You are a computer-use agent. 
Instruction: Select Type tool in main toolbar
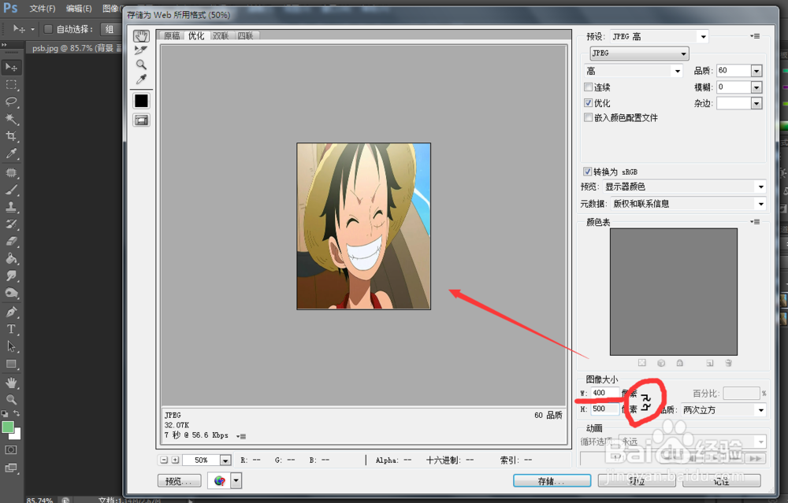coord(11,329)
